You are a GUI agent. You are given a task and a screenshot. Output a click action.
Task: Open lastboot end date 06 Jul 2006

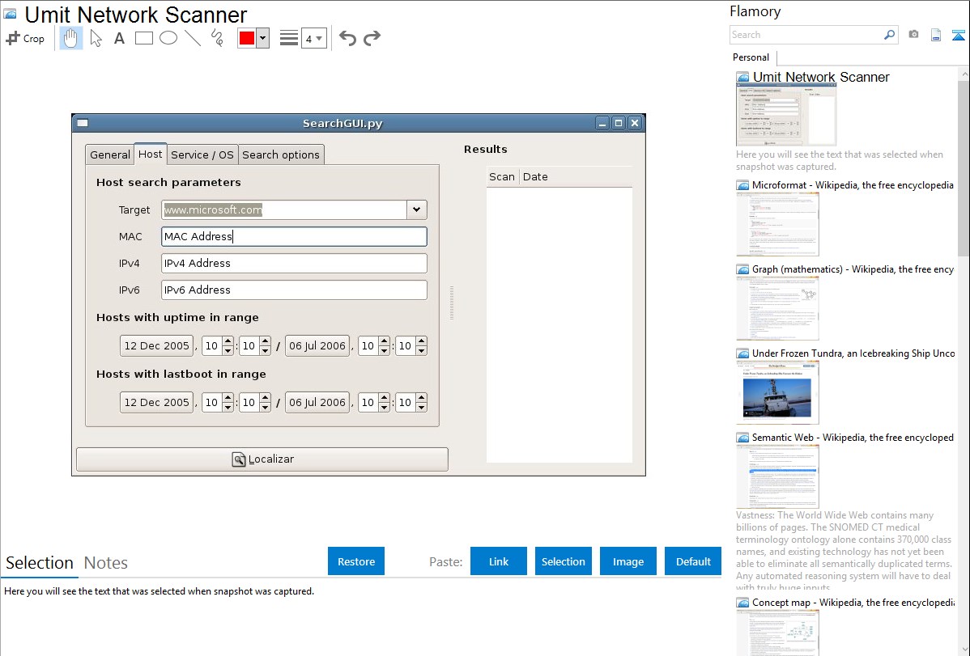pyautogui.click(x=317, y=402)
